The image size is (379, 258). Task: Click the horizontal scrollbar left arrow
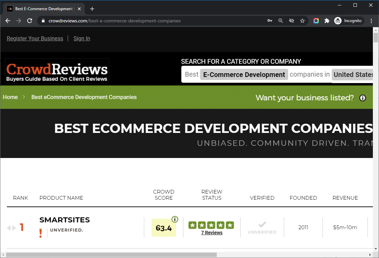[3, 255]
